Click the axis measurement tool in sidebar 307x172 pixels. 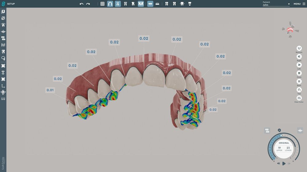[x=3, y=86]
